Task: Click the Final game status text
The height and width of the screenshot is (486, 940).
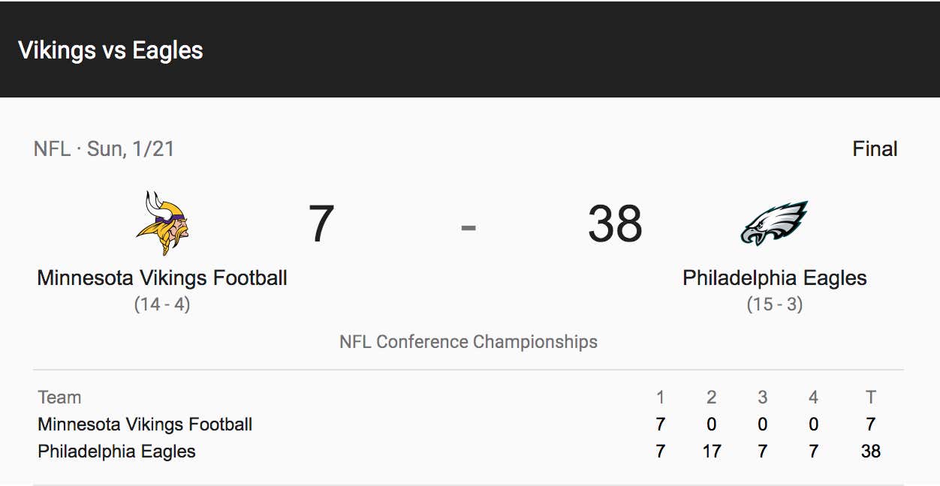Action: coord(875,149)
